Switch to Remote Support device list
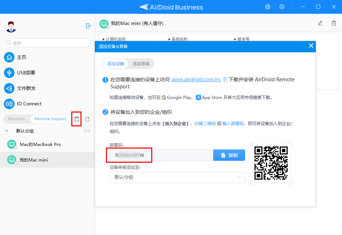 coord(50,119)
